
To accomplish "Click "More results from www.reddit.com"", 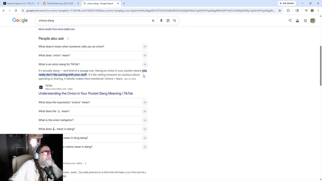I will click(57, 29).
